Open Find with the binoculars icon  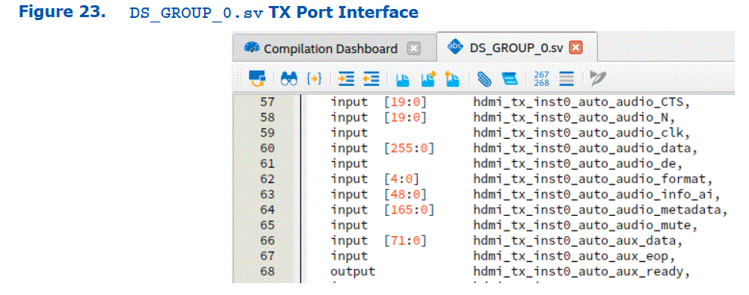(289, 78)
